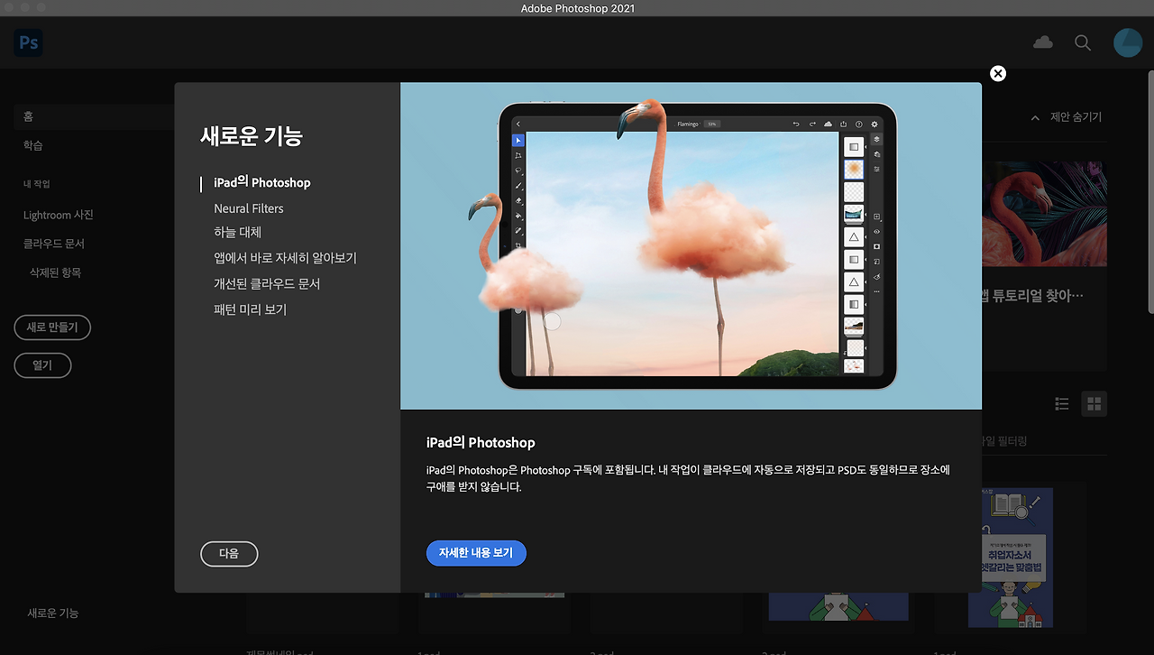Open the 취업자소서 file thumbnail
The height and width of the screenshot is (655, 1154).
pos(1011,558)
